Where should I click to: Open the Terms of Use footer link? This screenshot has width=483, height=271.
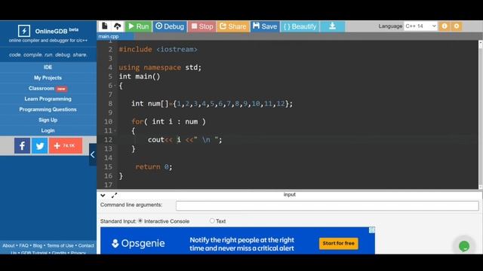60,245
